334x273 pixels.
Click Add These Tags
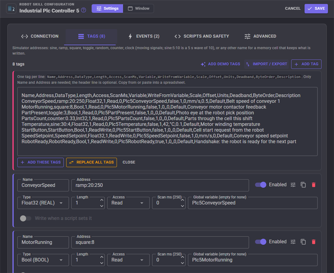(40, 162)
